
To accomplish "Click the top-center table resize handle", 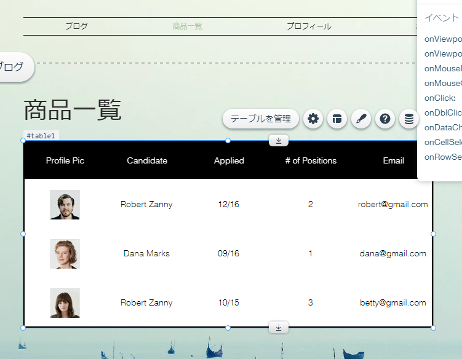I will [228, 141].
